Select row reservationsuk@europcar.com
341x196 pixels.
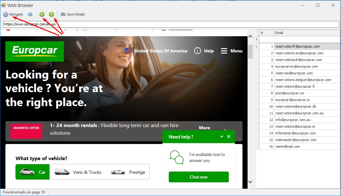tap(300, 60)
